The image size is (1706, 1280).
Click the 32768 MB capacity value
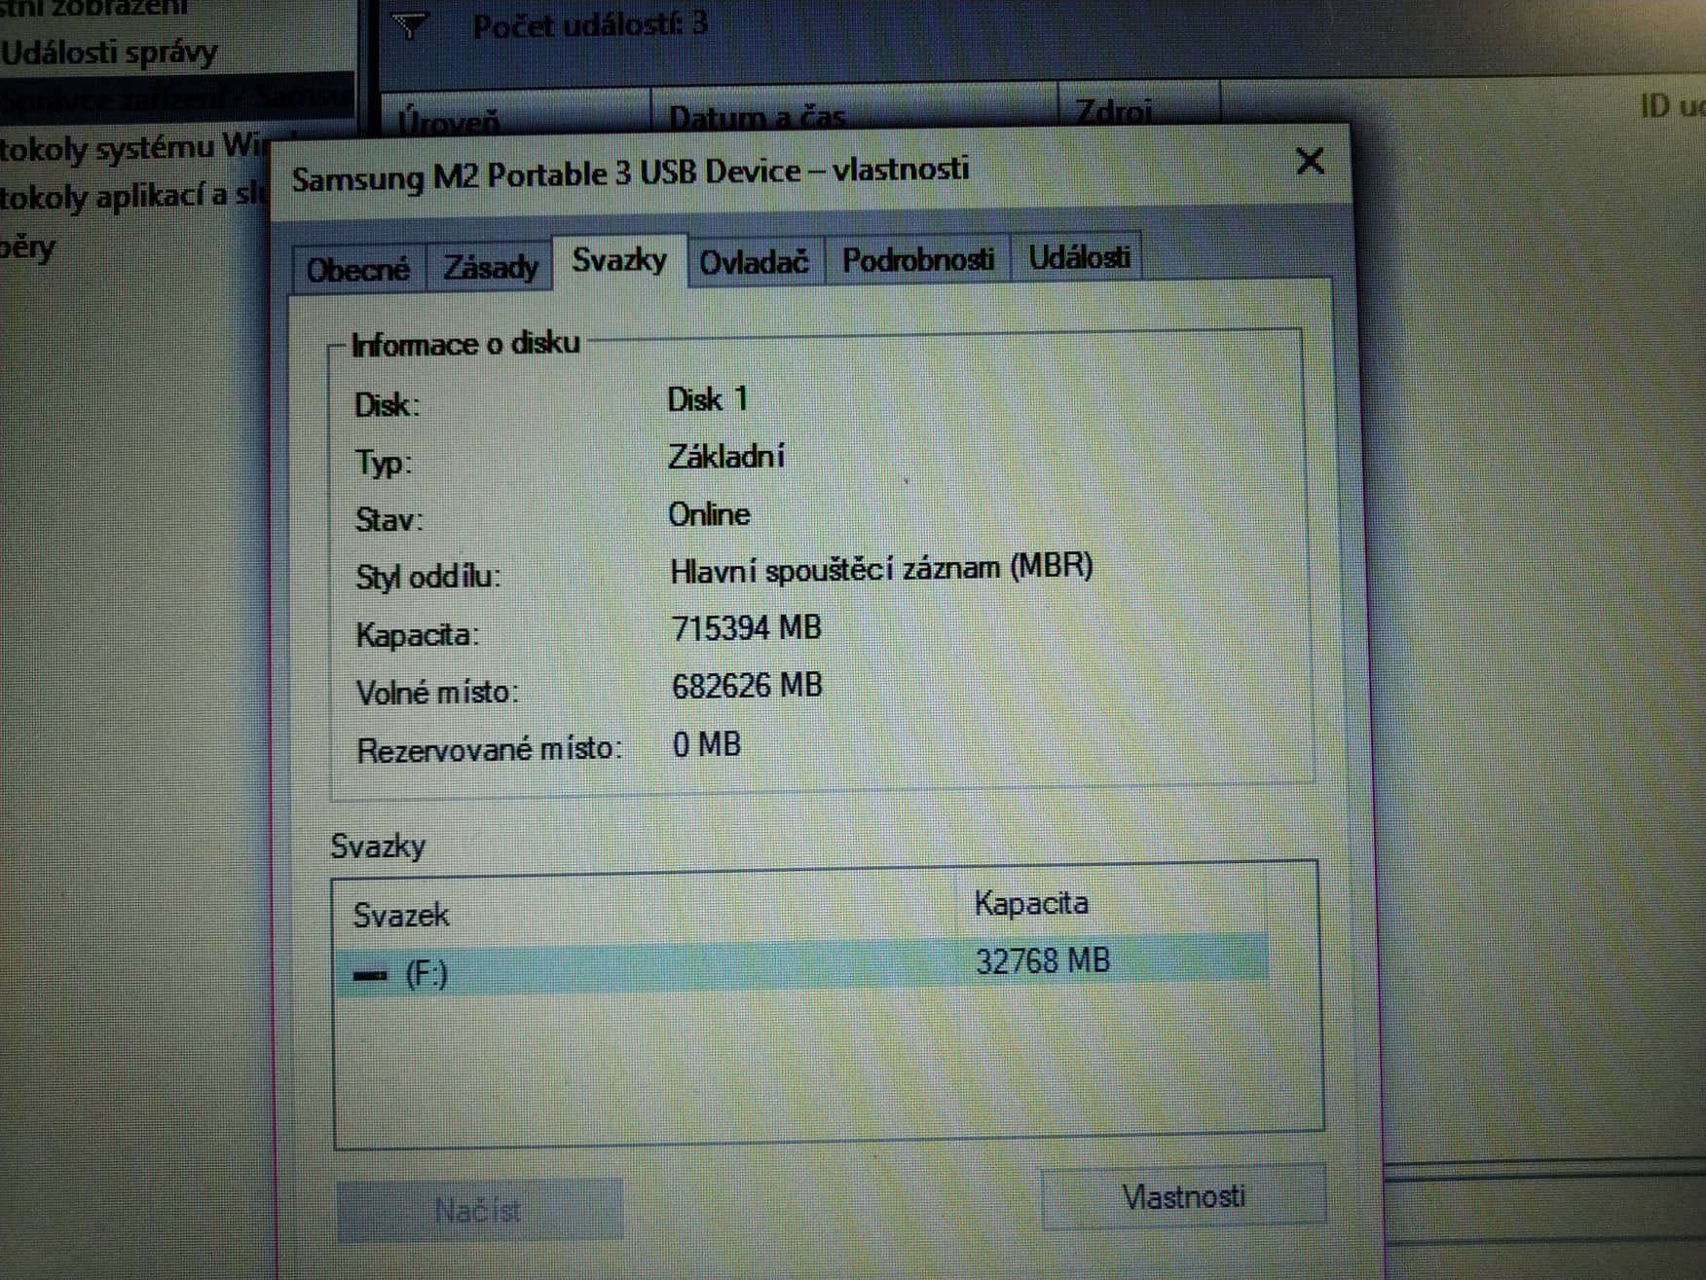[1043, 961]
